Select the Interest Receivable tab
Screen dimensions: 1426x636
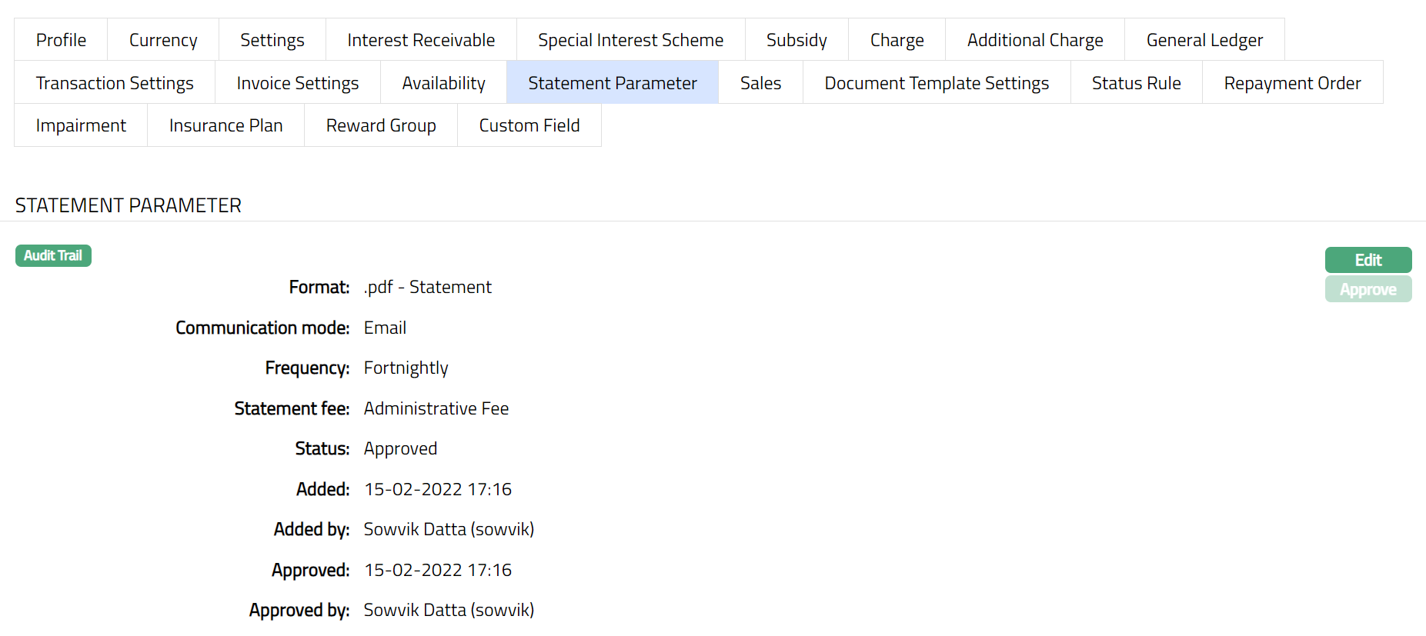[x=421, y=40]
